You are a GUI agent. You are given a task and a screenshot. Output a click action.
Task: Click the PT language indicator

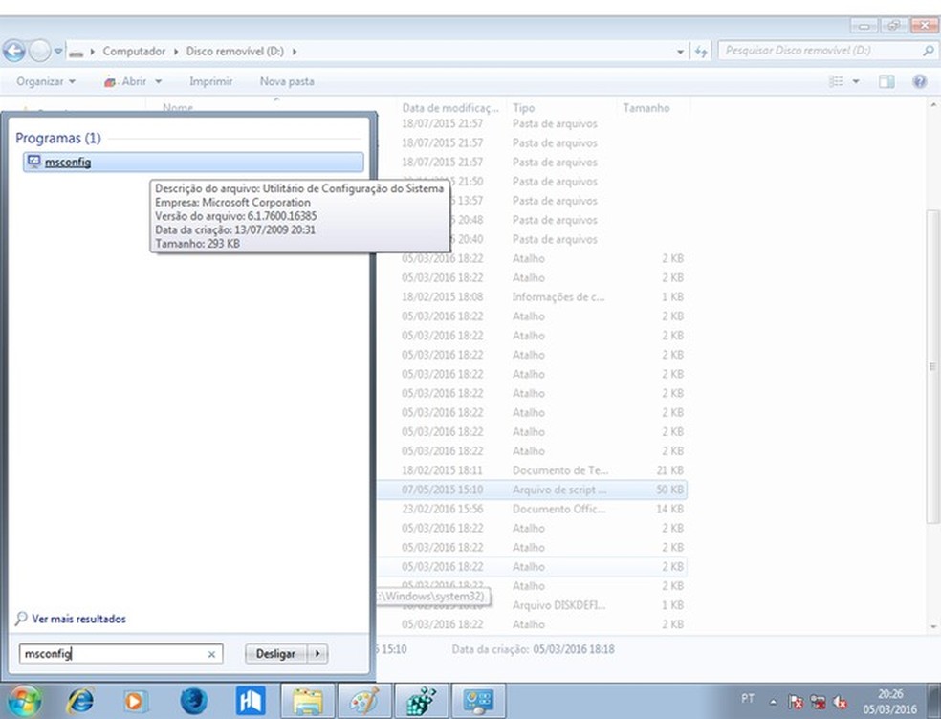(748, 698)
